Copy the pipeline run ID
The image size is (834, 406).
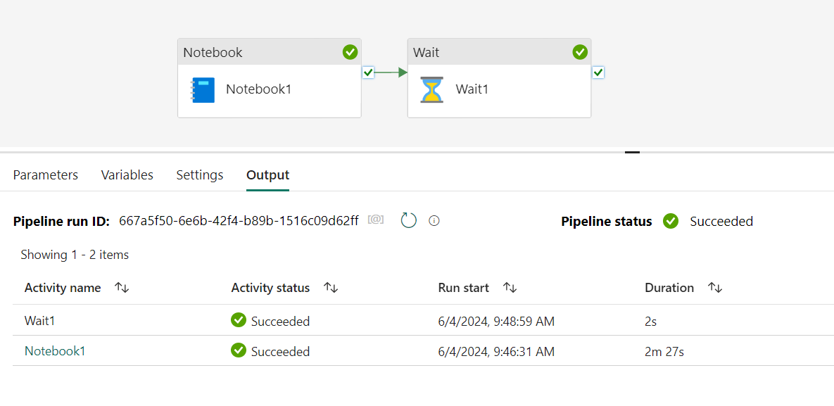tap(376, 220)
